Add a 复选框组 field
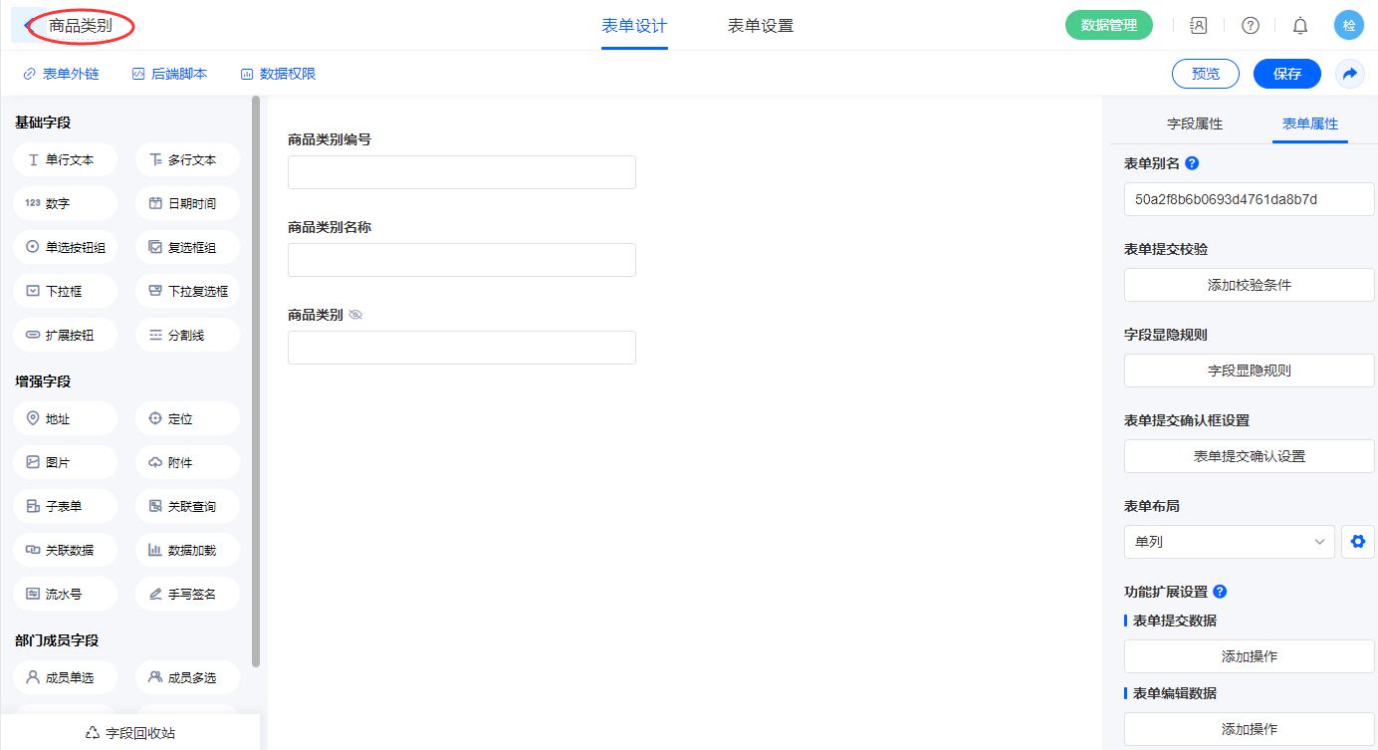Viewport: 1378px width, 750px height. pyautogui.click(x=187, y=247)
